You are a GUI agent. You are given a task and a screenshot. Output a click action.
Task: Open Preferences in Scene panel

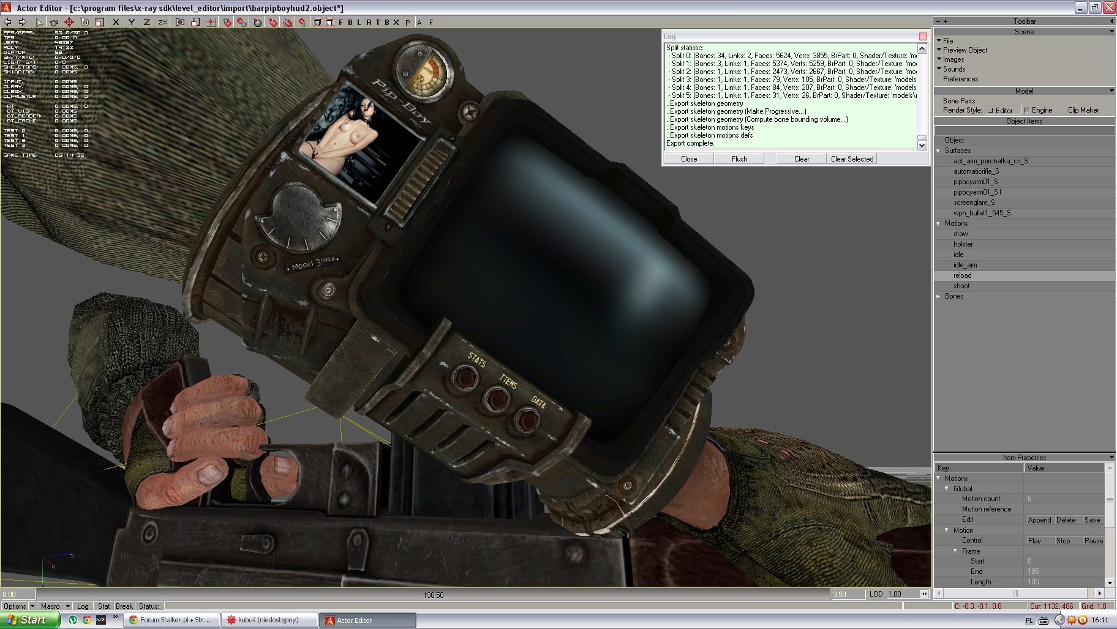(960, 79)
